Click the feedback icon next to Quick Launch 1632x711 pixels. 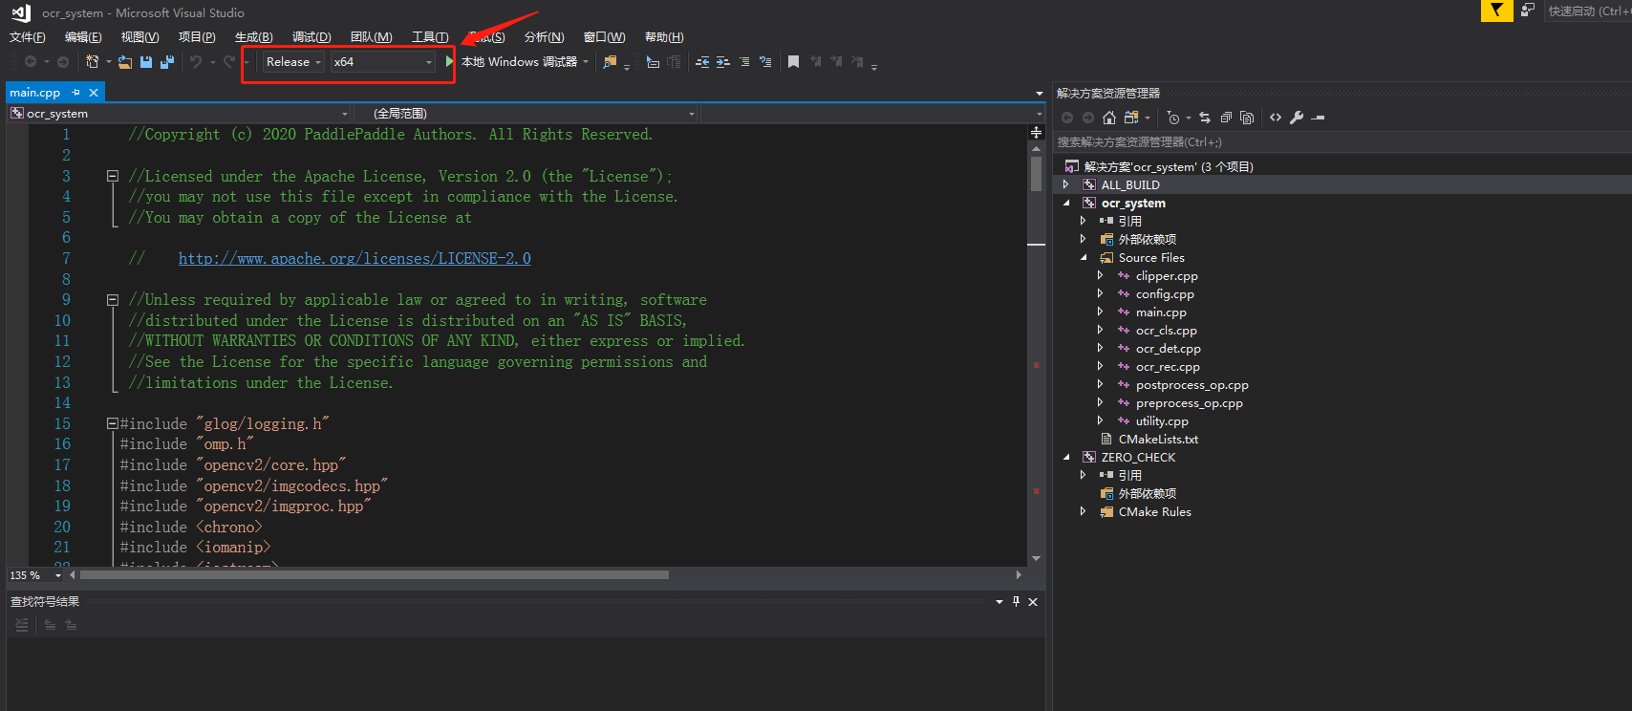pos(1528,11)
